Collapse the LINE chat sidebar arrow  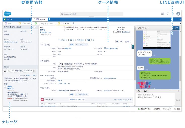tap(133, 47)
